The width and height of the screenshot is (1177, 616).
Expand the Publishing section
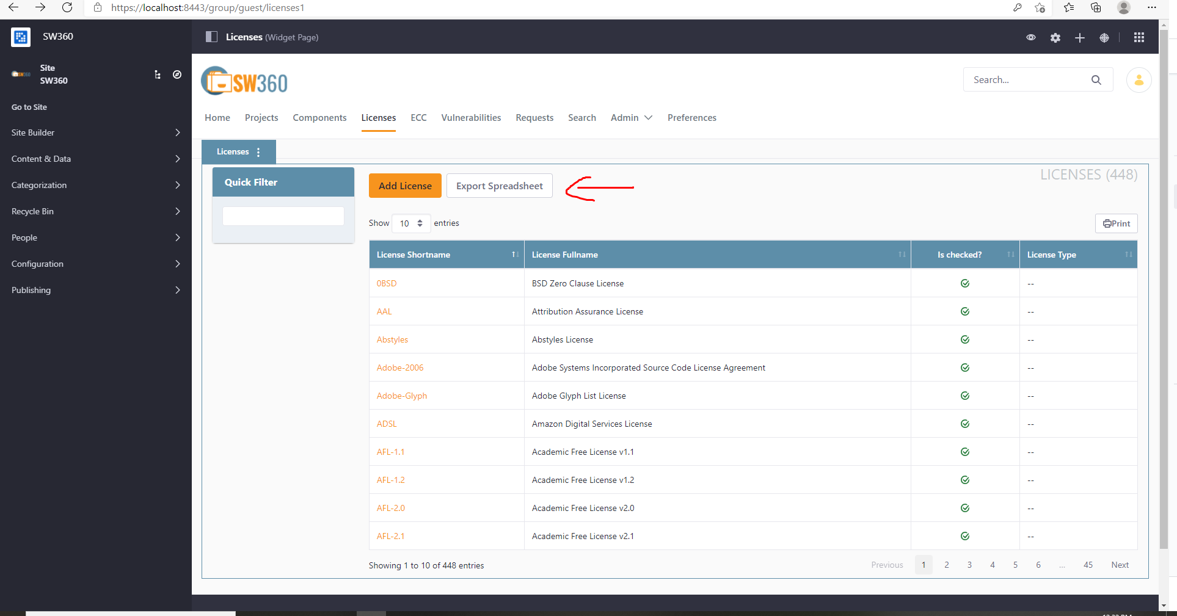[96, 290]
